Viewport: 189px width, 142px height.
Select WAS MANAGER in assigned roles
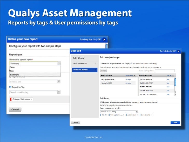(x=106, y=83)
